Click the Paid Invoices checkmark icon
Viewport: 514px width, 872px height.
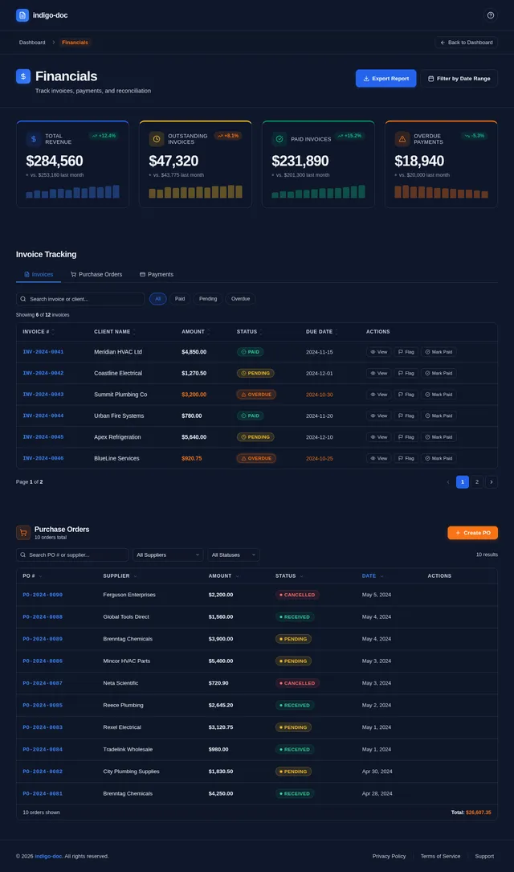coord(279,138)
